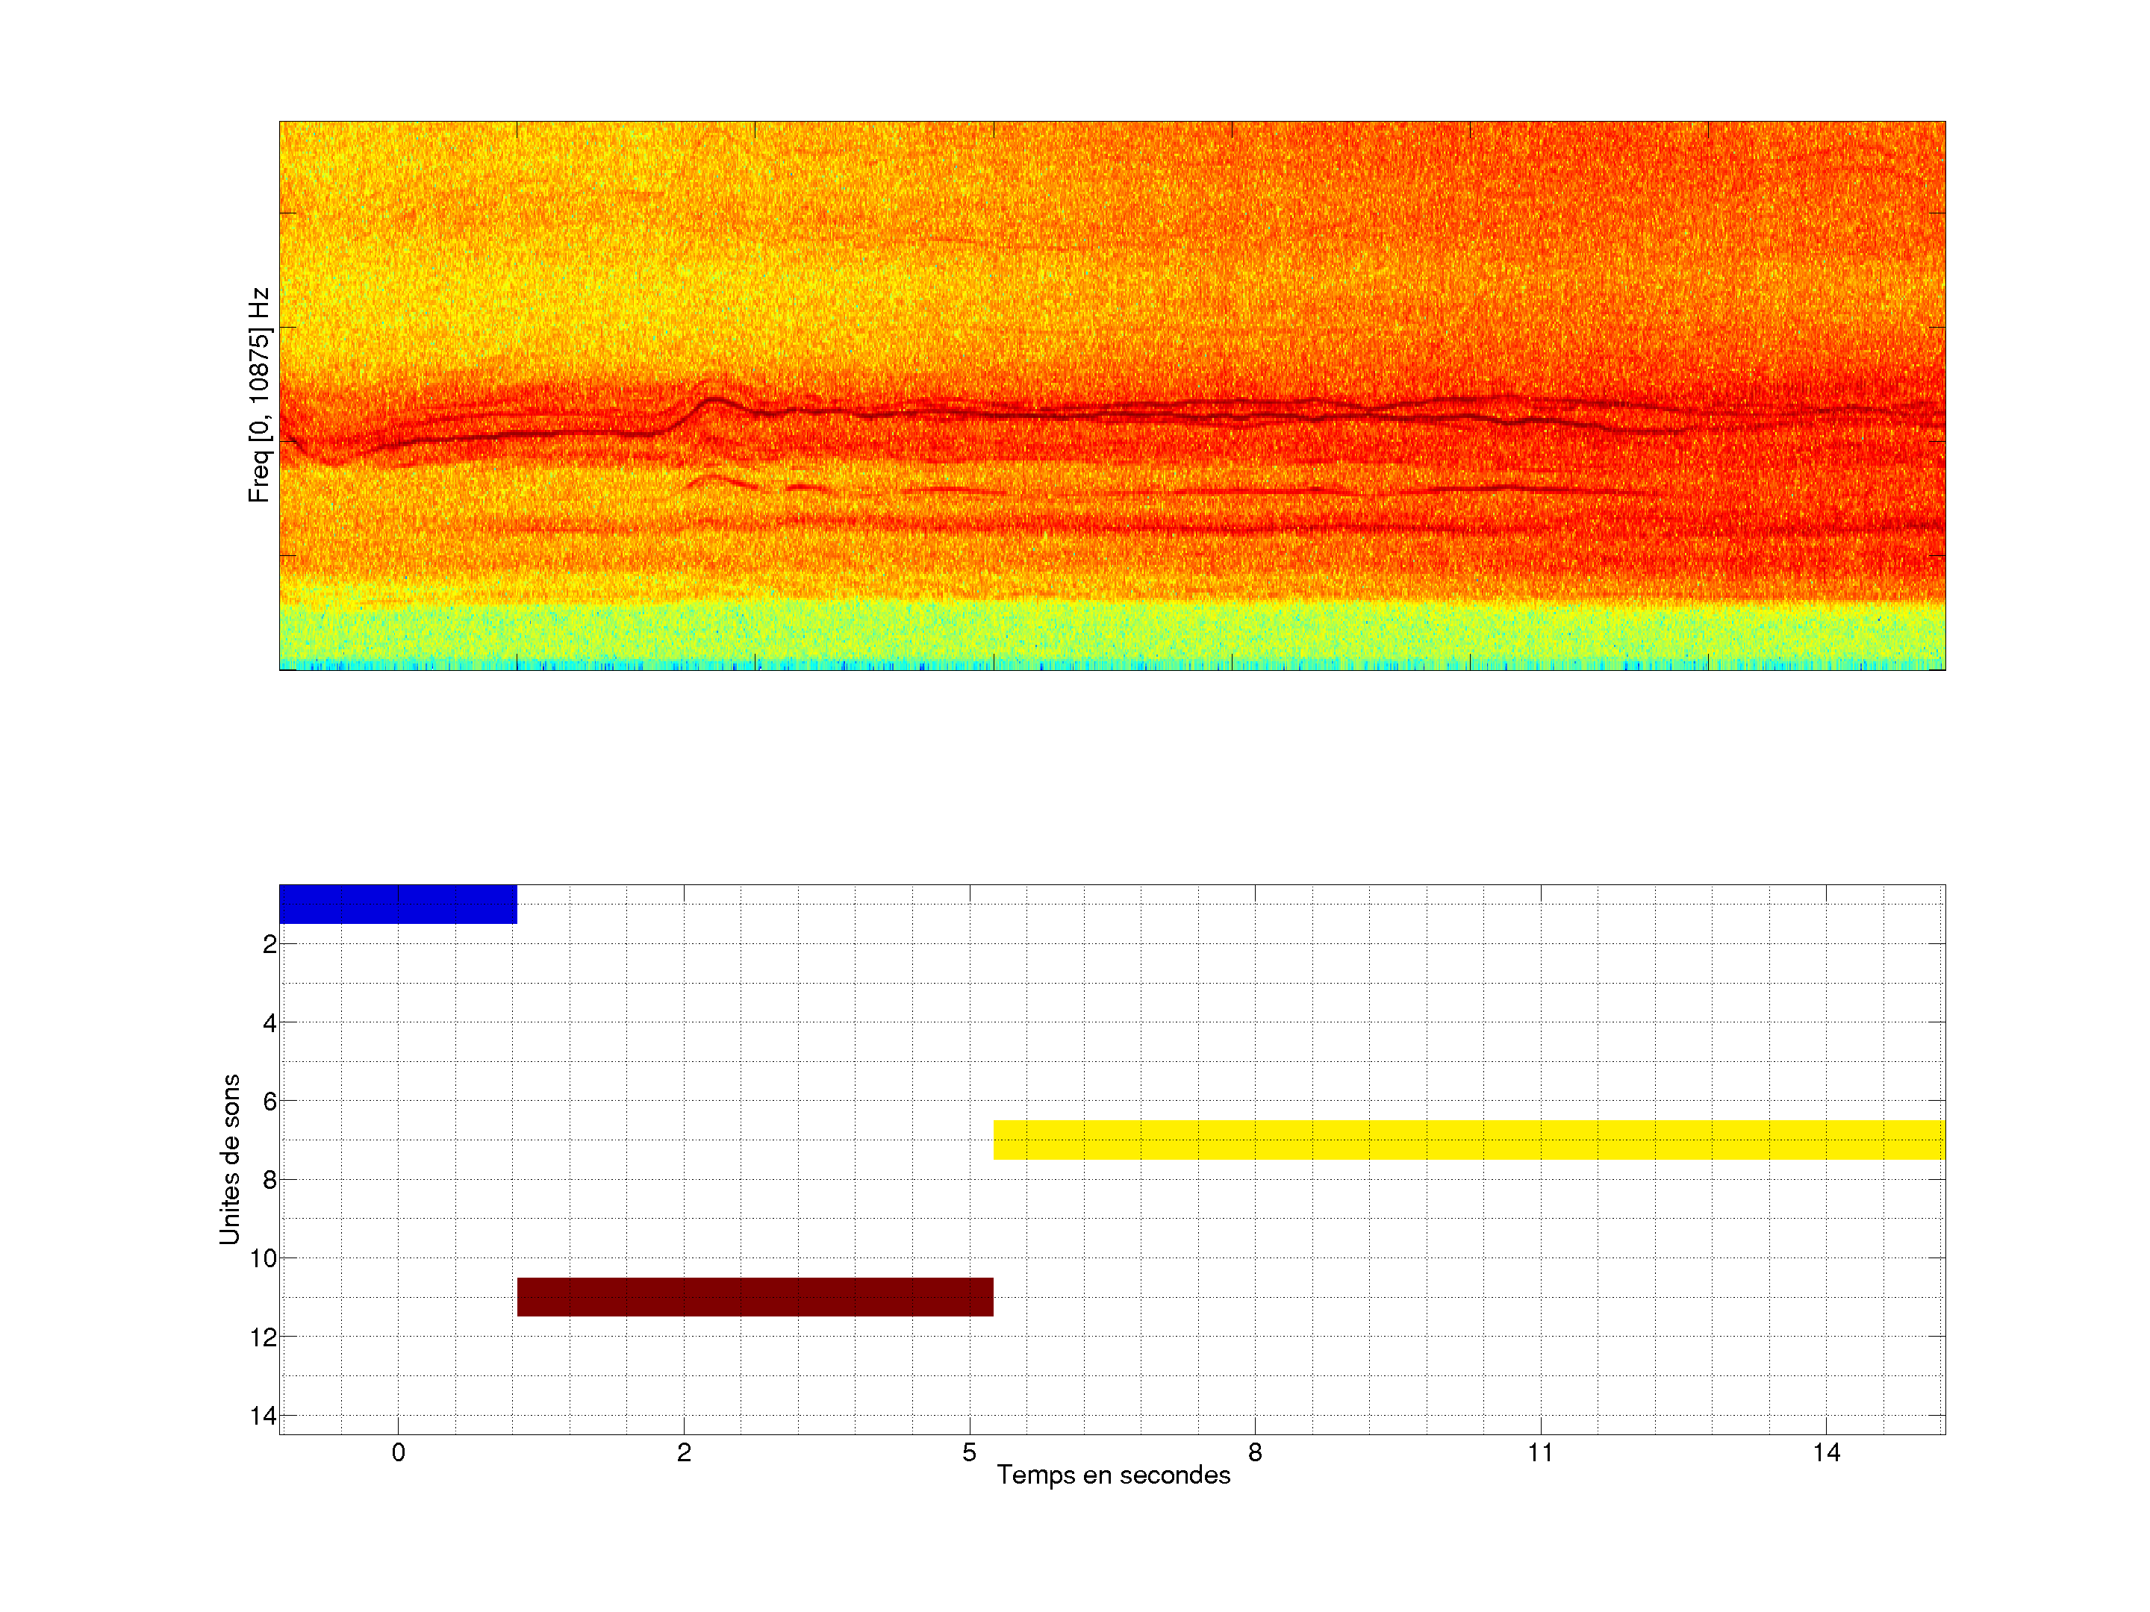Click the y-axis tick label 10
This screenshot has width=2150, height=1612.
(264, 1258)
